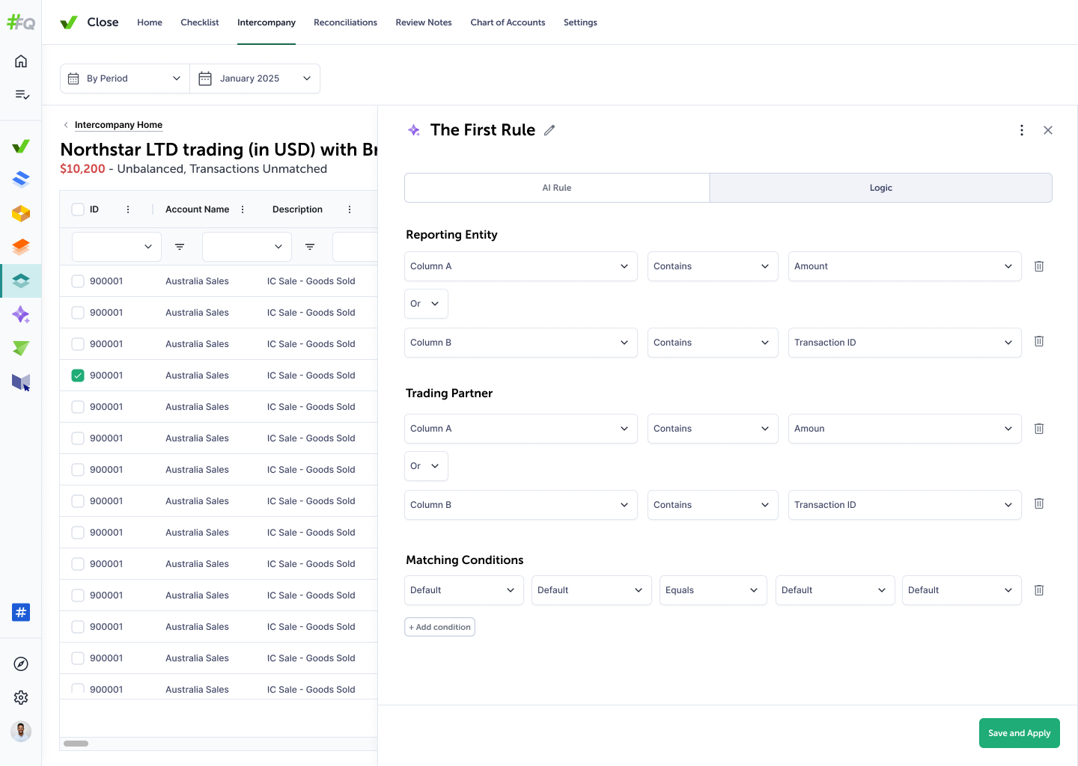
Task: Open the Reconciliations nav item
Action: click(x=345, y=22)
